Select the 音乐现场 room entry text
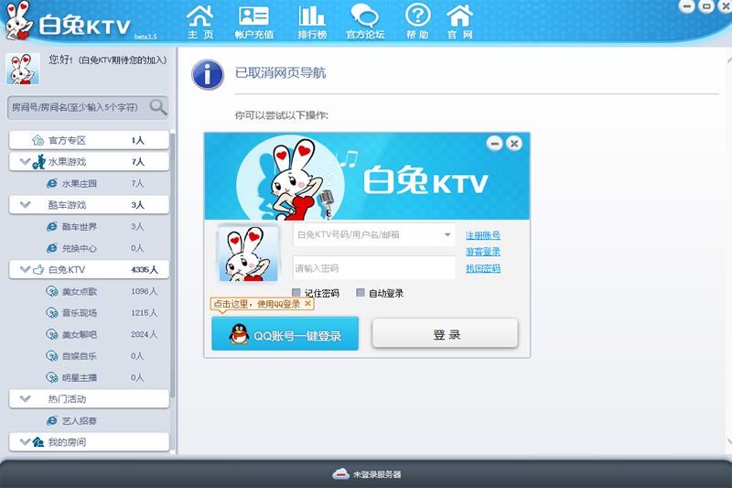The height and width of the screenshot is (488, 732). click(x=80, y=313)
